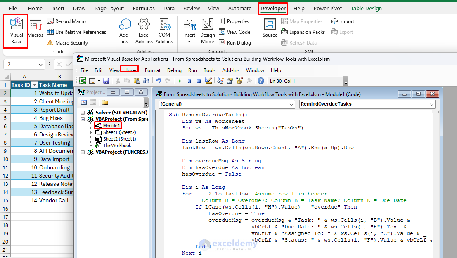The height and width of the screenshot is (258, 457).
Task: Click the Find binoculars icon in VBA toolbar
Action: (146, 81)
